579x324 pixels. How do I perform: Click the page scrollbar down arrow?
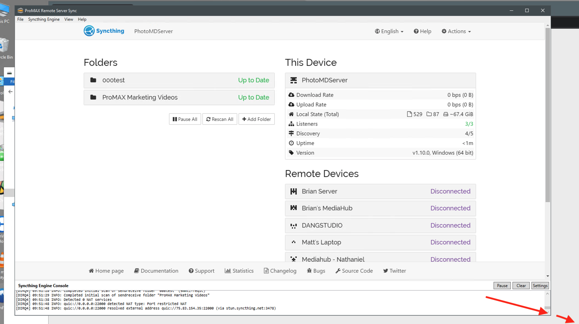pos(548,276)
